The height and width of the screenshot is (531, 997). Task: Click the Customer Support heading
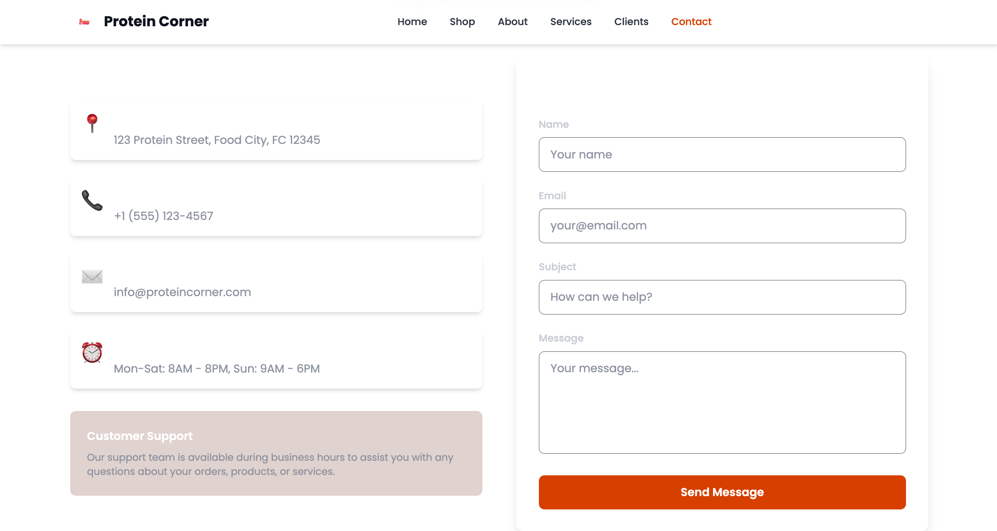(x=140, y=436)
